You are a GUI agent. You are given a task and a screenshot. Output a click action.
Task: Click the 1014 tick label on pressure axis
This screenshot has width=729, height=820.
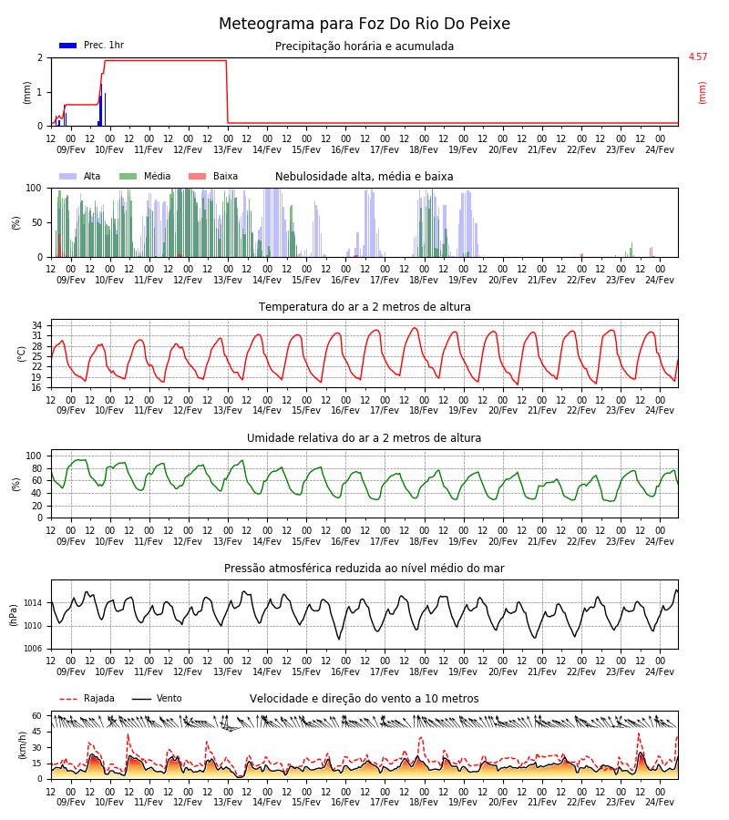[x=33, y=603]
